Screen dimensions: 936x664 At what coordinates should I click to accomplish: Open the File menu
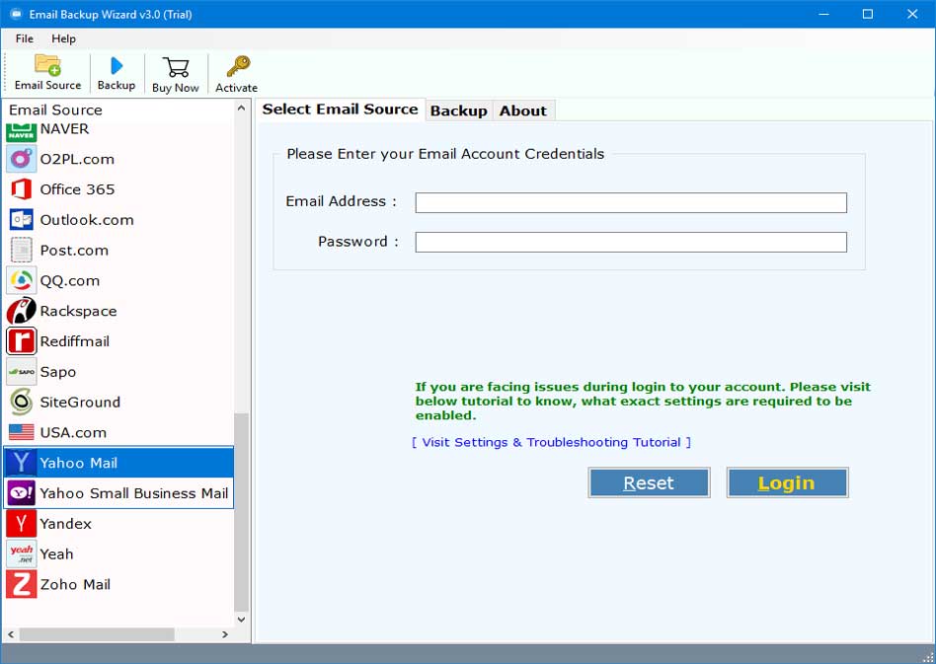(x=25, y=38)
